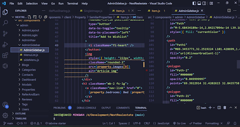The width and height of the screenshot is (240, 127).
Task: Open the Selection menu
Action: tap(32, 4)
